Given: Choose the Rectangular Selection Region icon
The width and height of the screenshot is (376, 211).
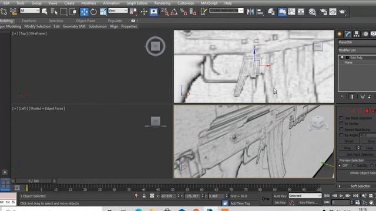Looking at the screenshot, I should 63,12.
